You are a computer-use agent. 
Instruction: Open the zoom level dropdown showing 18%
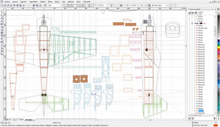[x=61, y=5]
